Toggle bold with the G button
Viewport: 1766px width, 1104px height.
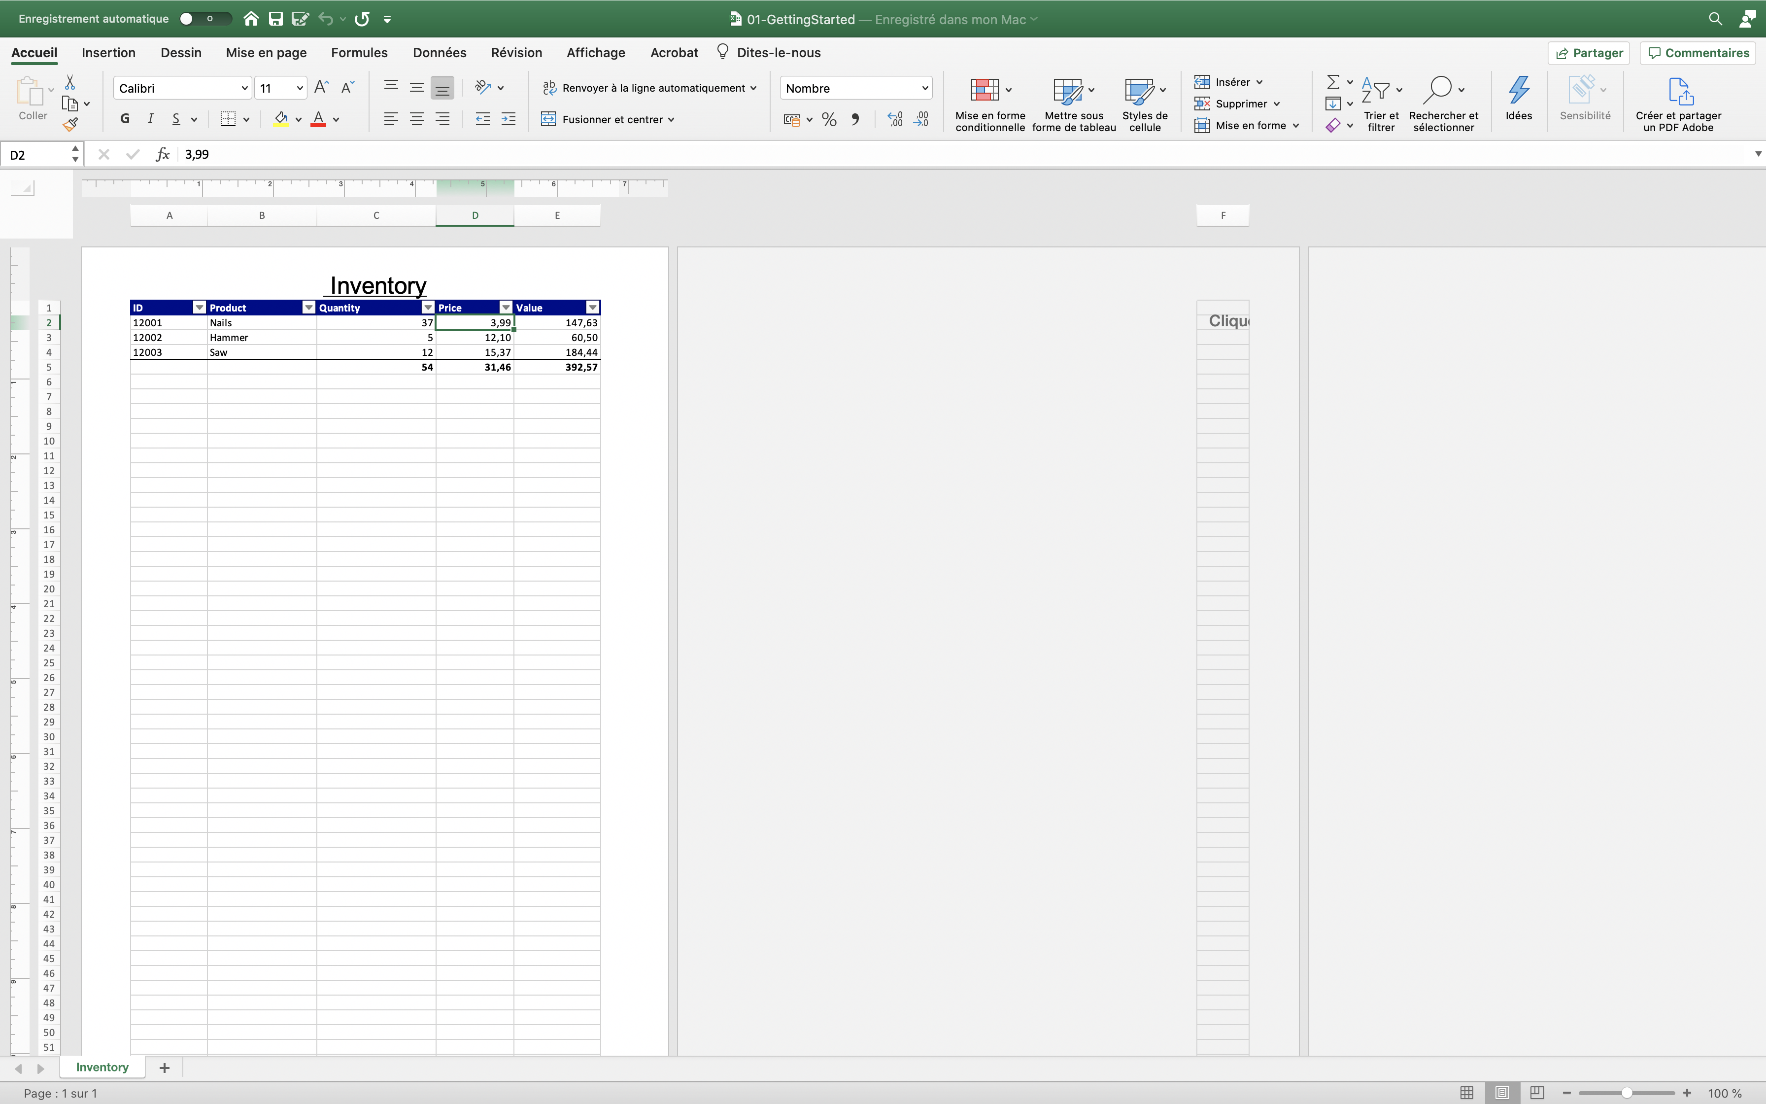(124, 118)
